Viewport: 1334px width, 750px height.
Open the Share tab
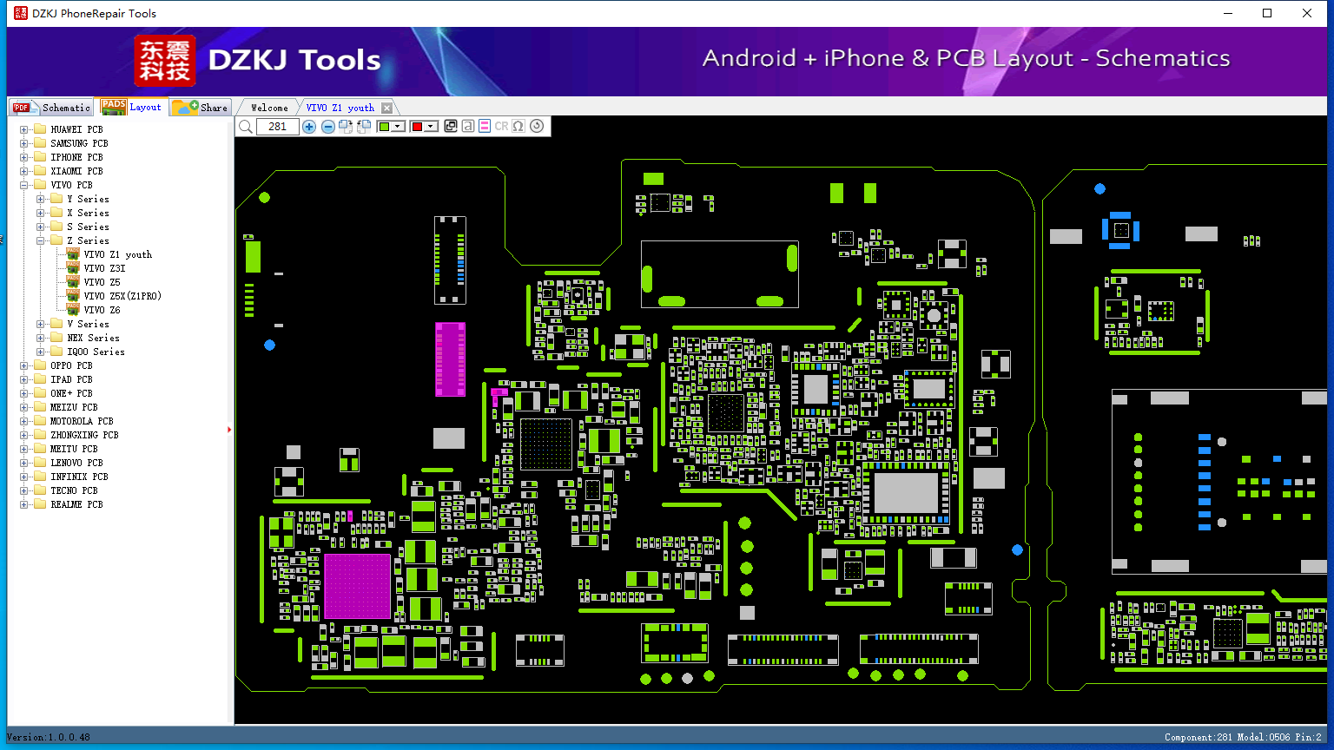[x=200, y=108]
